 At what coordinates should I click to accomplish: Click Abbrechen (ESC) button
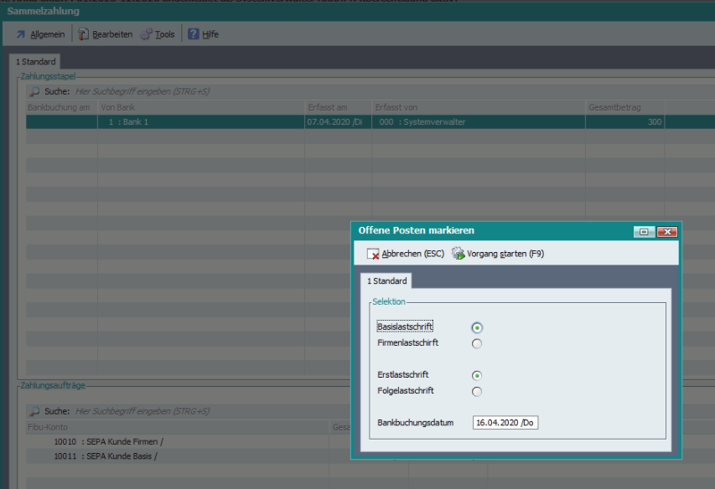click(406, 254)
